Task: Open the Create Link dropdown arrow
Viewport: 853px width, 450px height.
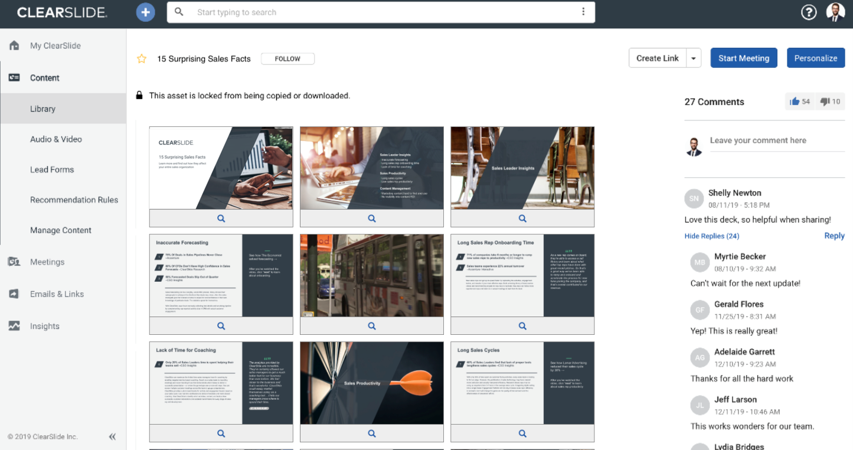Action: tap(694, 58)
